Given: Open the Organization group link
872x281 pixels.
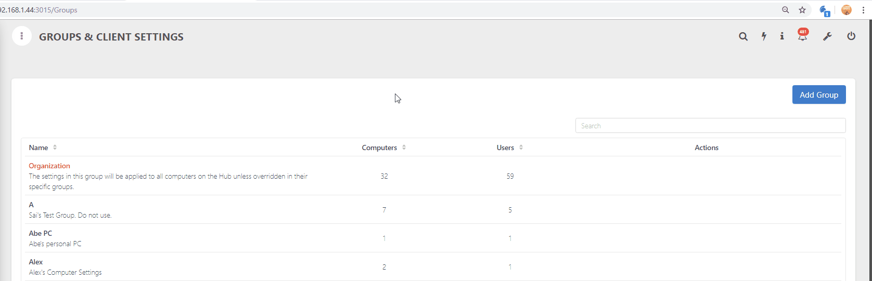Looking at the screenshot, I should 49,166.
